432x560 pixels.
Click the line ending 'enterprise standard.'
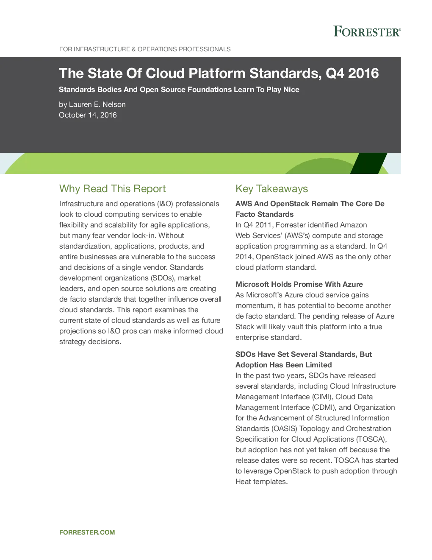(269, 337)
